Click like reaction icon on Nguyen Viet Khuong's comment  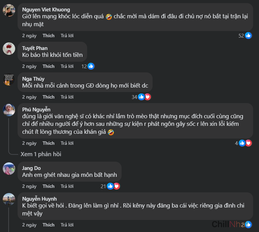click(248, 36)
